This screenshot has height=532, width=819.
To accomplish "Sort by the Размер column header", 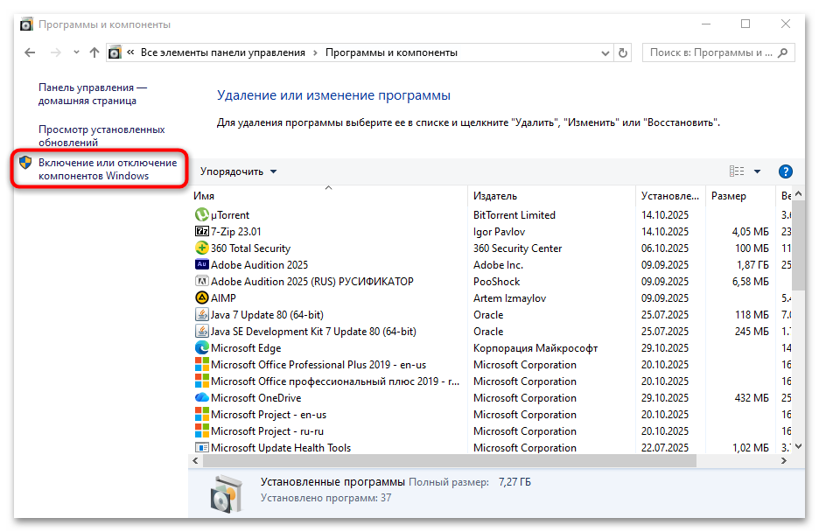I will pyautogui.click(x=740, y=196).
